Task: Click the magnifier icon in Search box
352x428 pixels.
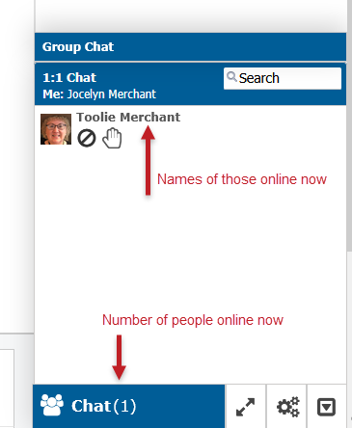Action: (x=231, y=77)
